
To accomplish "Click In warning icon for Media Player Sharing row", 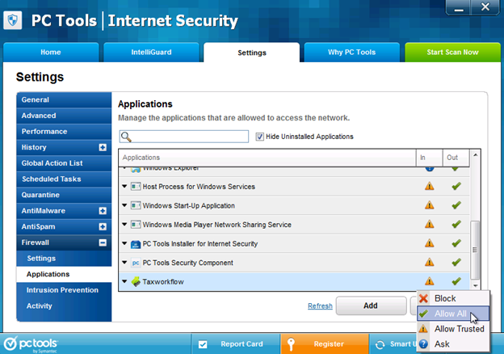I will (430, 224).
